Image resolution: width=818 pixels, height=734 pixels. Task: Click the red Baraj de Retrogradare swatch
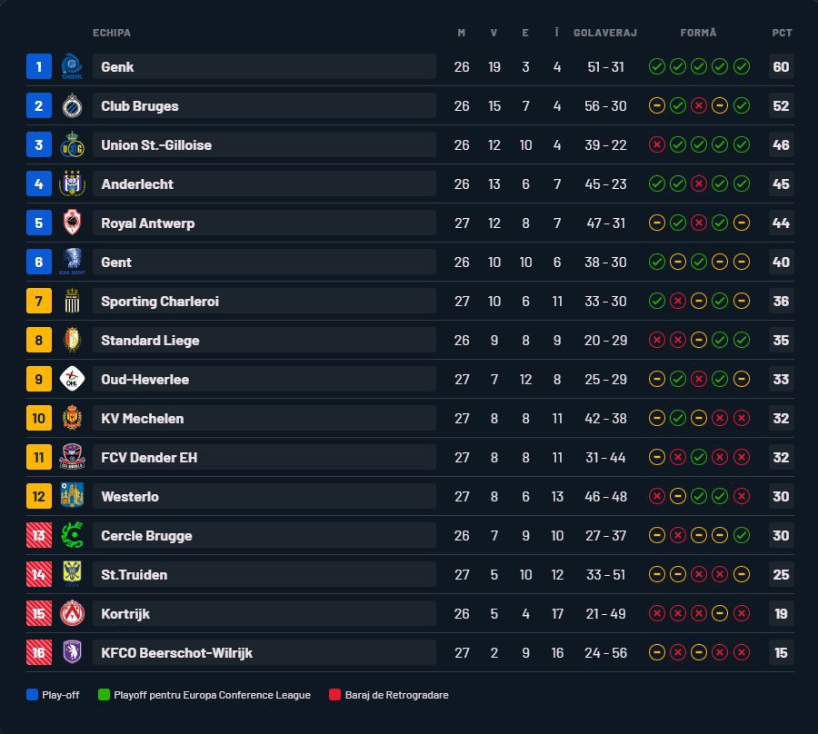click(x=335, y=695)
